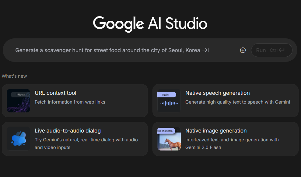Click the URL context tool thumbnail
This screenshot has height=177, width=301.
[19, 101]
